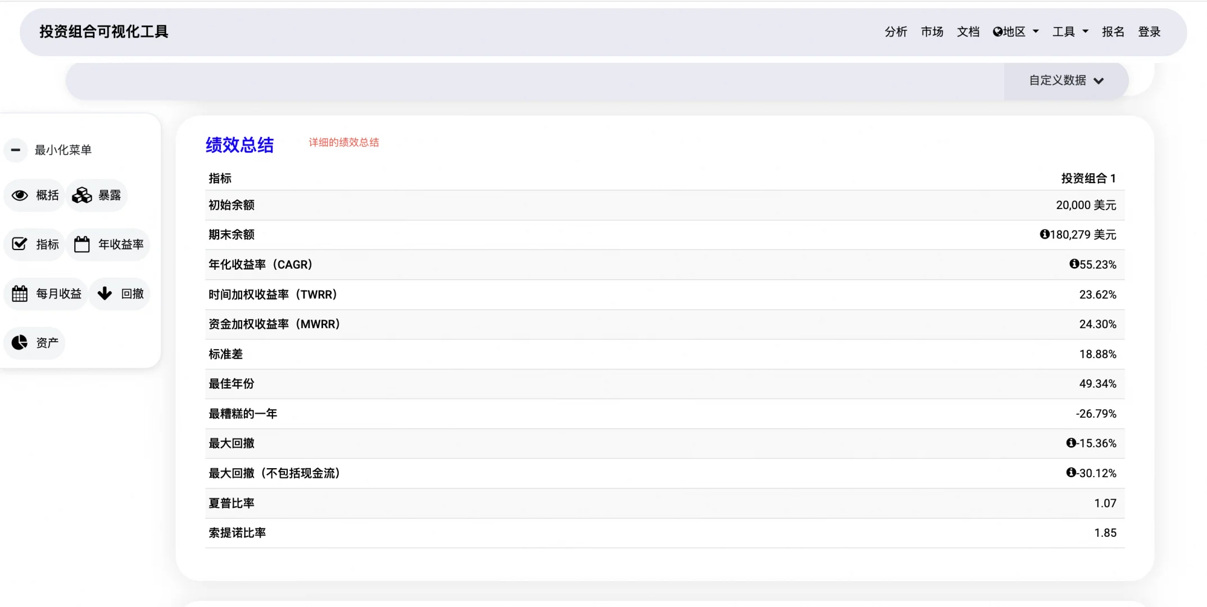The width and height of the screenshot is (1207, 607).
Task: Click the eye icon for 概括
Action: tap(20, 195)
